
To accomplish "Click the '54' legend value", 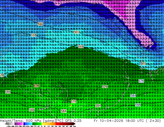I will (x=74, y=126).
